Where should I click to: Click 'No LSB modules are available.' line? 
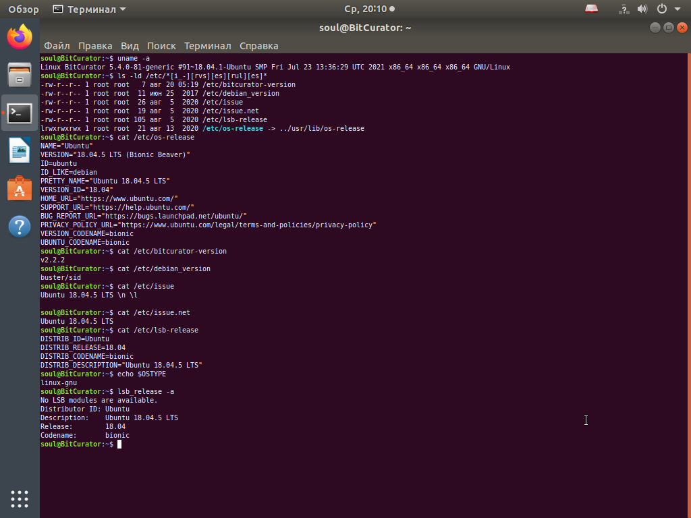[x=99, y=401]
